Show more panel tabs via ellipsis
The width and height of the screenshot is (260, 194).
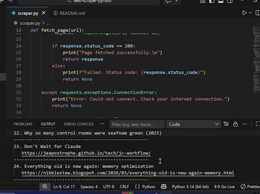point(102,124)
